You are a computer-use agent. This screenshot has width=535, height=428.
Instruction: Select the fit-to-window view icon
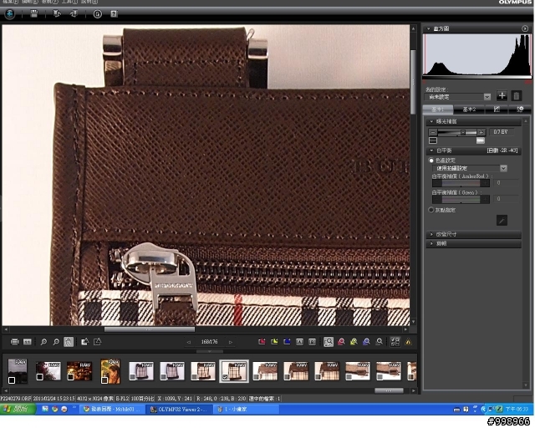(x=15, y=342)
